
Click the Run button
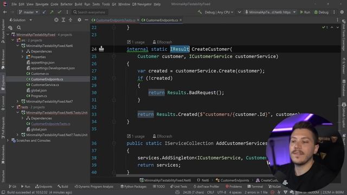tap(305, 12)
